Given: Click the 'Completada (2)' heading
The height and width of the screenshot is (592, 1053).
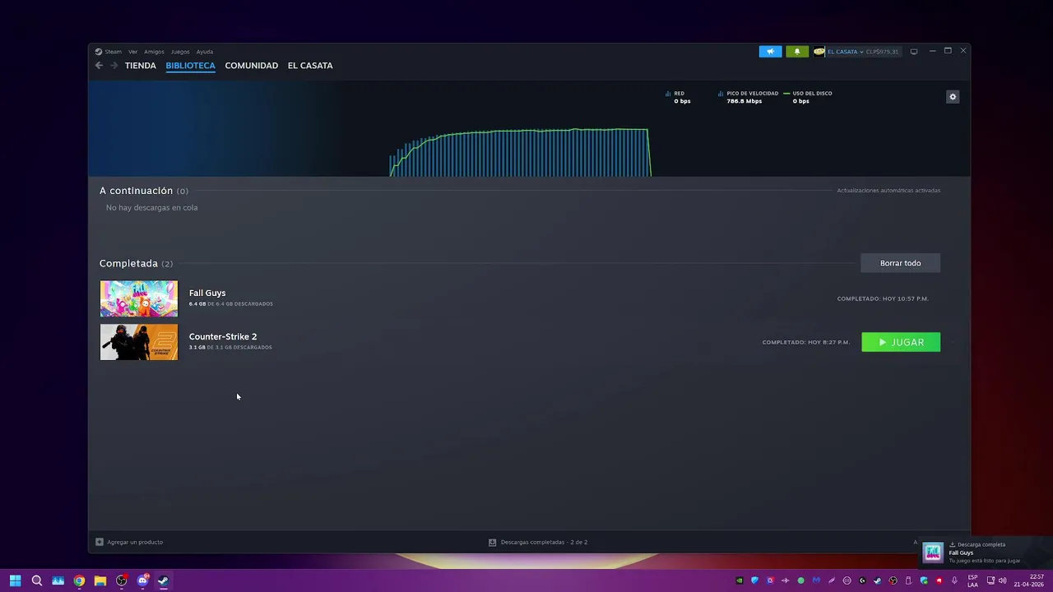Looking at the screenshot, I should (x=136, y=263).
